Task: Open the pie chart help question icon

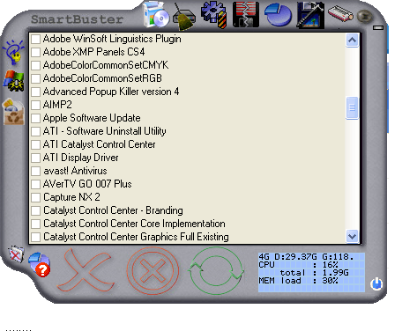Action: (x=40, y=264)
